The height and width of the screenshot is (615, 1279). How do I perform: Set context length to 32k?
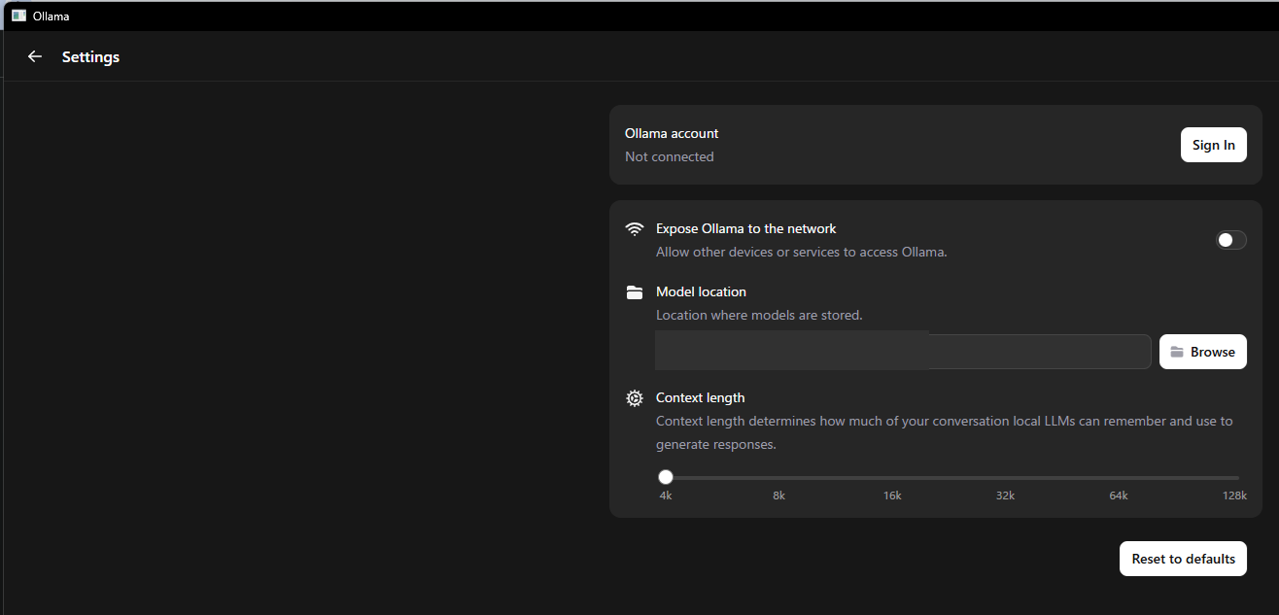click(x=1005, y=478)
